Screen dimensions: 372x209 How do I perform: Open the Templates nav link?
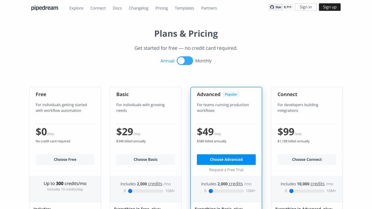point(184,8)
